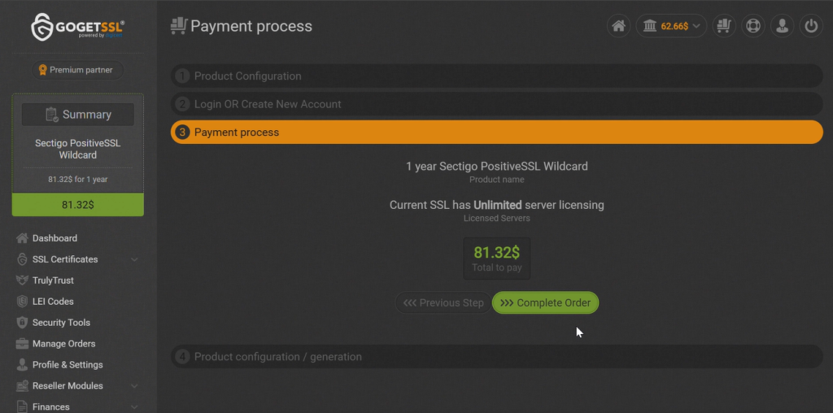
Task: Click the Complete Order button
Action: 546,302
